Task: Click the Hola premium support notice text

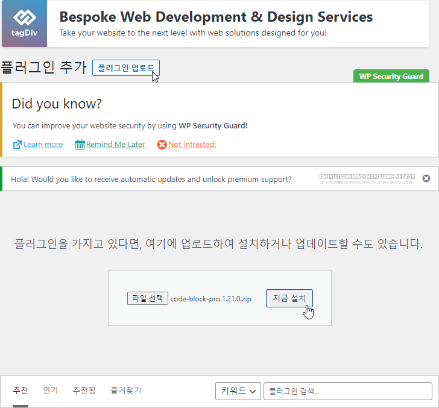Action: click(x=151, y=179)
